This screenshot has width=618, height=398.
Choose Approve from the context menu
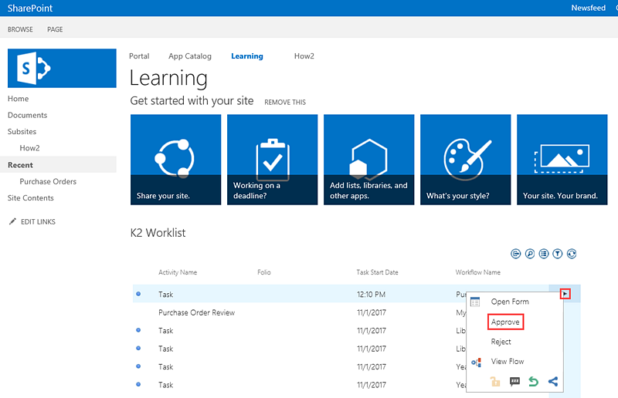point(506,322)
